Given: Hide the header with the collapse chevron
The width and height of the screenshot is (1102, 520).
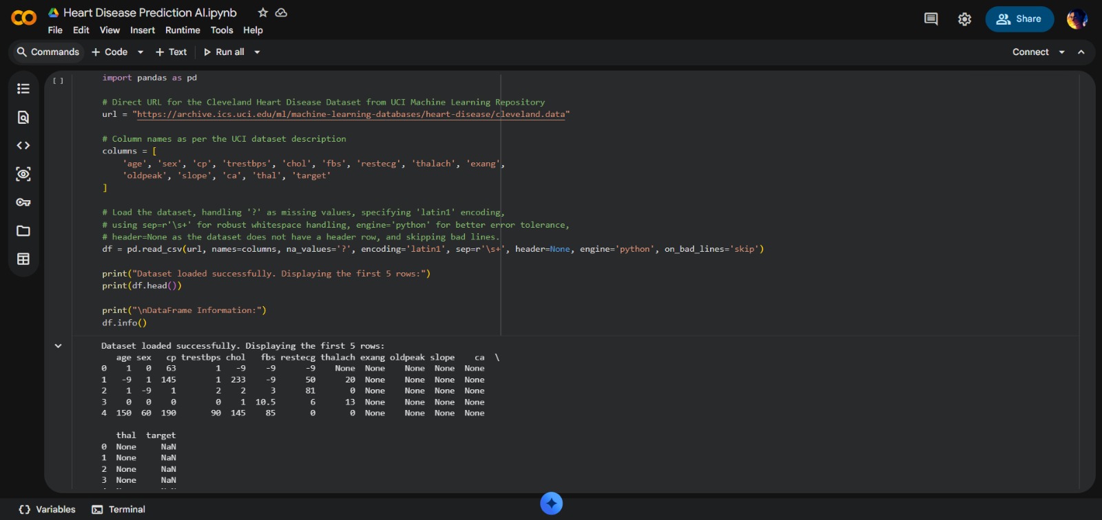Looking at the screenshot, I should [x=1081, y=52].
